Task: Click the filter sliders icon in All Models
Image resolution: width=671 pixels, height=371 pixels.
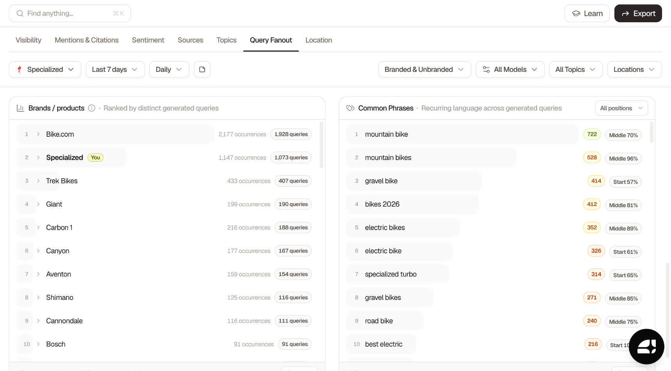Action: pyautogui.click(x=486, y=70)
